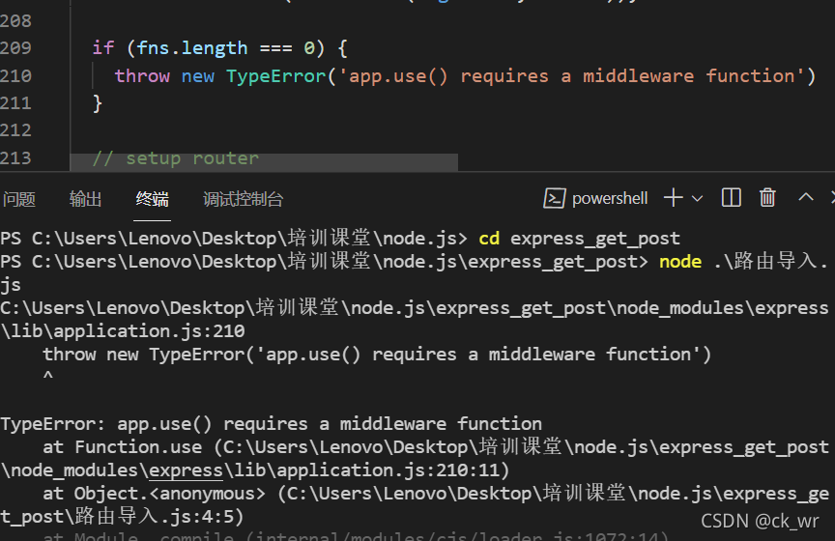Click the powershell terminal icon

(554, 199)
